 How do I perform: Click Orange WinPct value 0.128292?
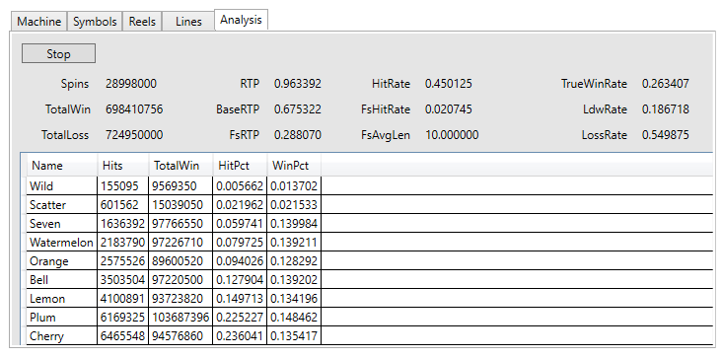point(294,261)
